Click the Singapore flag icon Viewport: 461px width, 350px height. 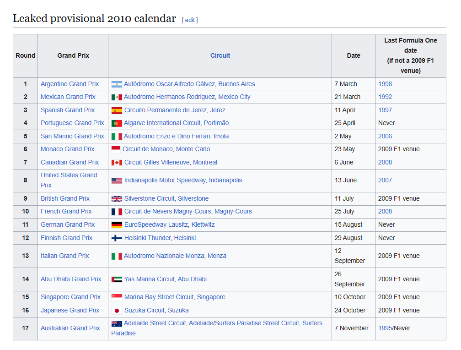click(117, 298)
